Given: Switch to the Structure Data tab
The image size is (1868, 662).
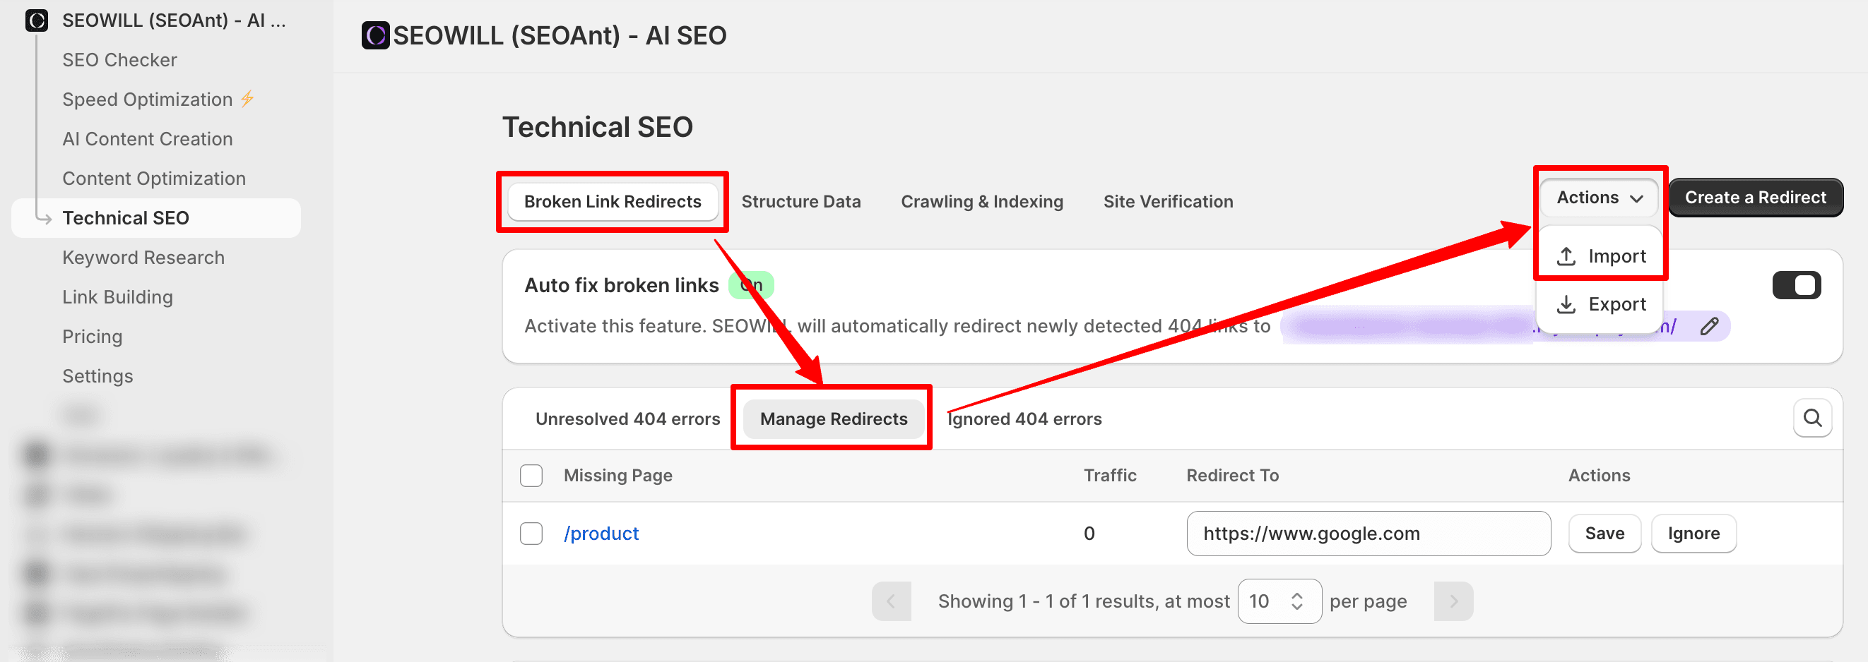Looking at the screenshot, I should [x=800, y=201].
